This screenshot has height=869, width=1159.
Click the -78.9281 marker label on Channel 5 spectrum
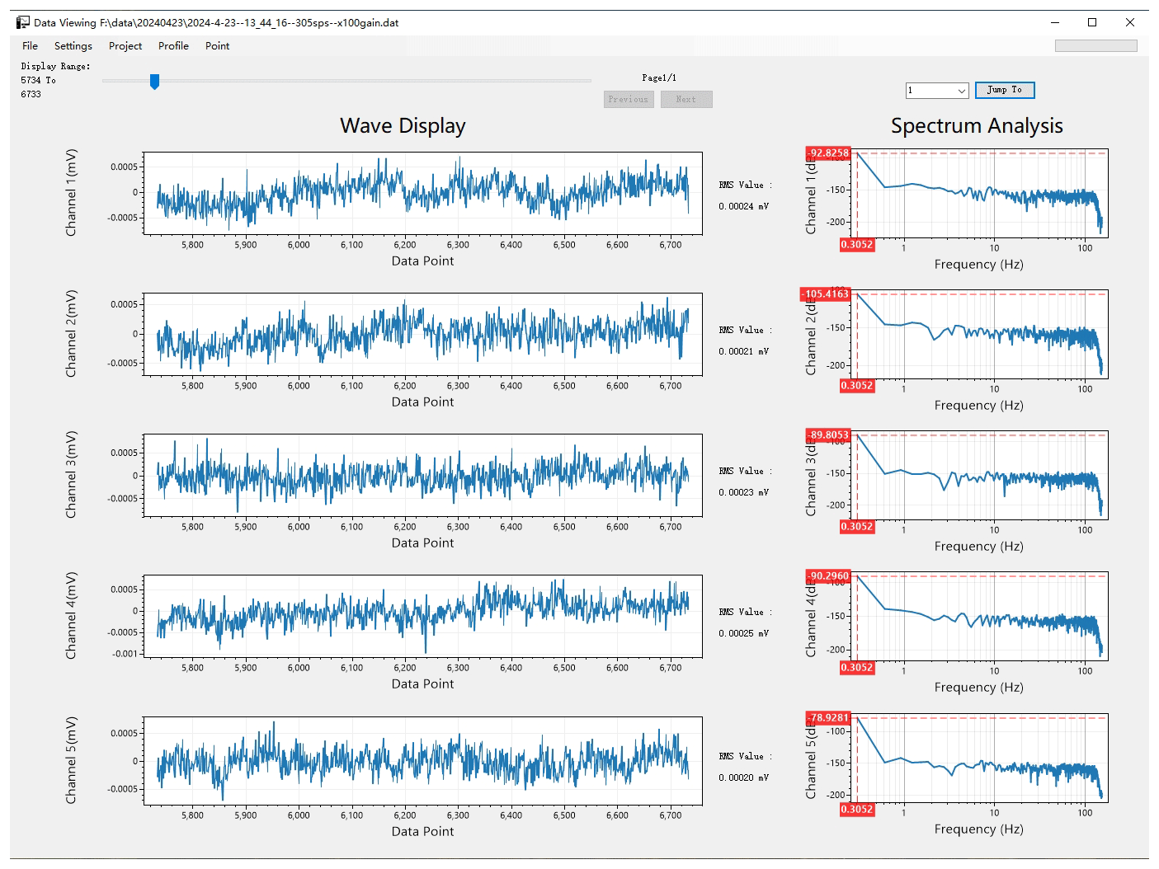[x=828, y=718]
